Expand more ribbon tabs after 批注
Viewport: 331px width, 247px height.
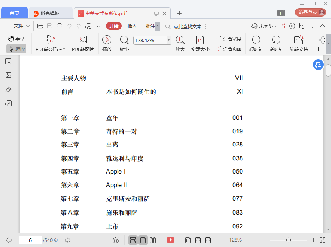click(158, 26)
